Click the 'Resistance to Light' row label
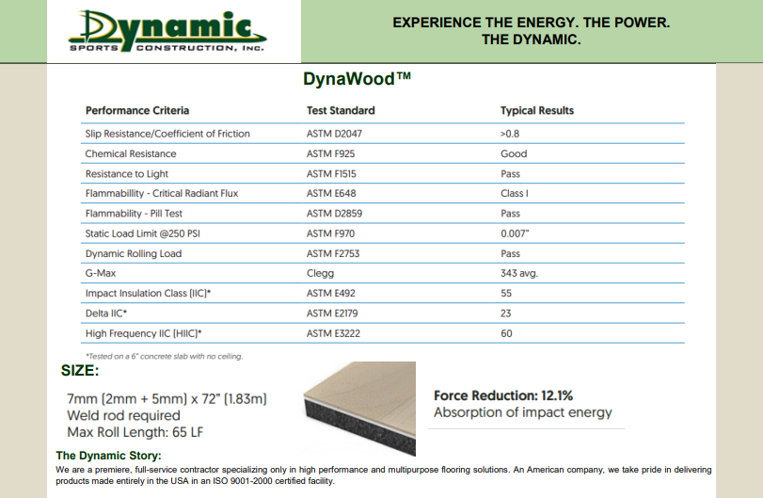The height and width of the screenshot is (498, 763). (127, 174)
